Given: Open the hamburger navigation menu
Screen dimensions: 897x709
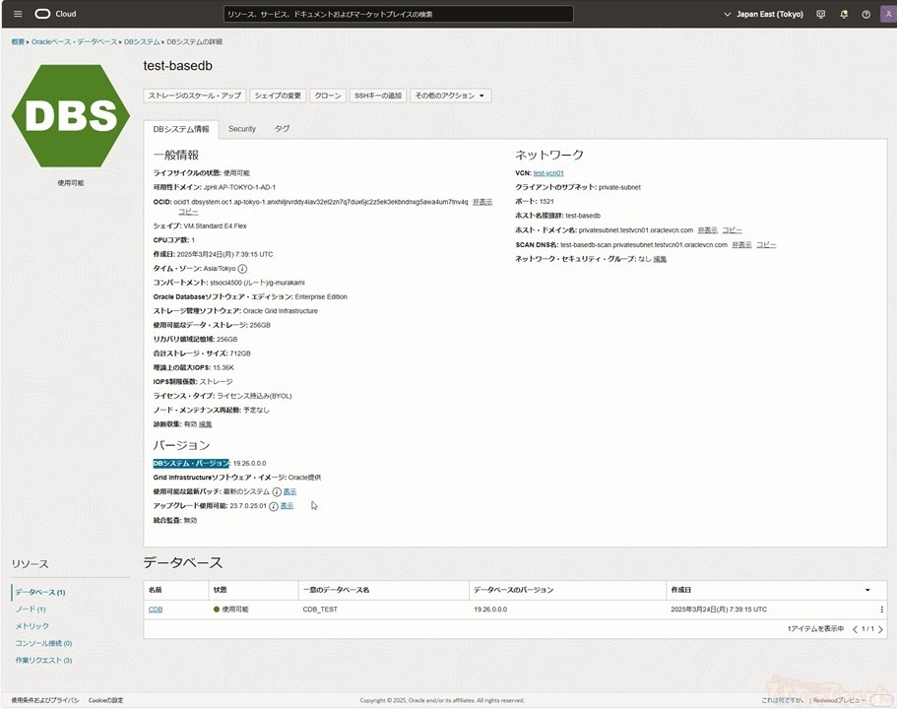Looking at the screenshot, I should coord(18,14).
